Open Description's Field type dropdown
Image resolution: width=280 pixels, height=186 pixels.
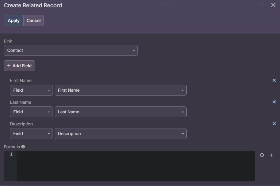(31, 134)
